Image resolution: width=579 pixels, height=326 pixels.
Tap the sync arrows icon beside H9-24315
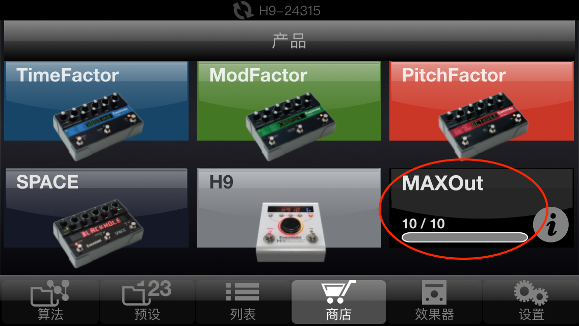point(243,10)
